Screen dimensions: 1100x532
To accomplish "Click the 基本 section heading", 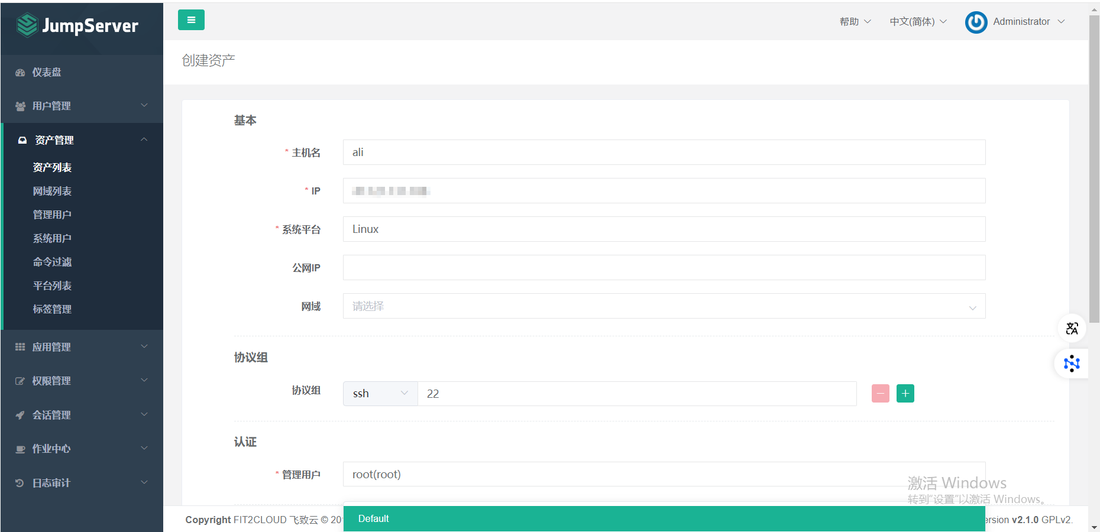I will 245,121.
